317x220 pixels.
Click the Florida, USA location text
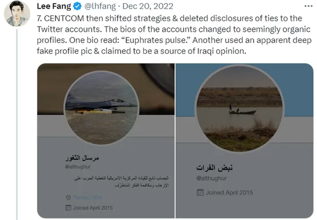tap(87, 197)
